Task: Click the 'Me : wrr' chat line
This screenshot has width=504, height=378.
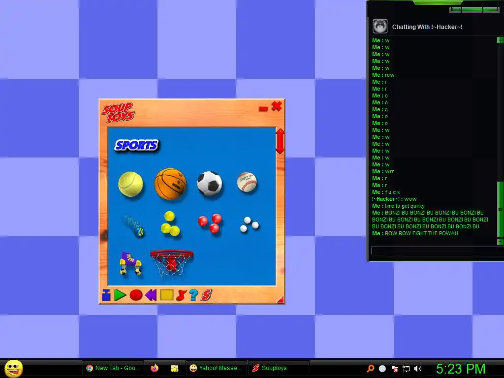Action: (383, 171)
